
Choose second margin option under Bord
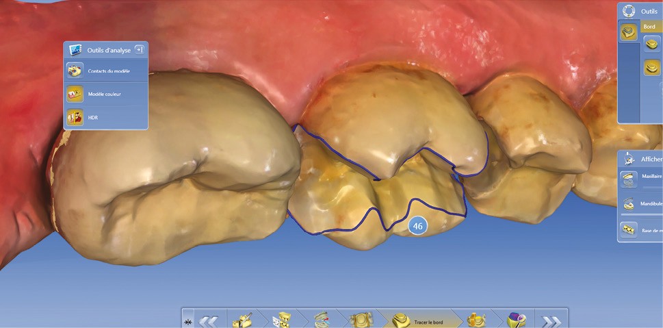tap(651, 67)
